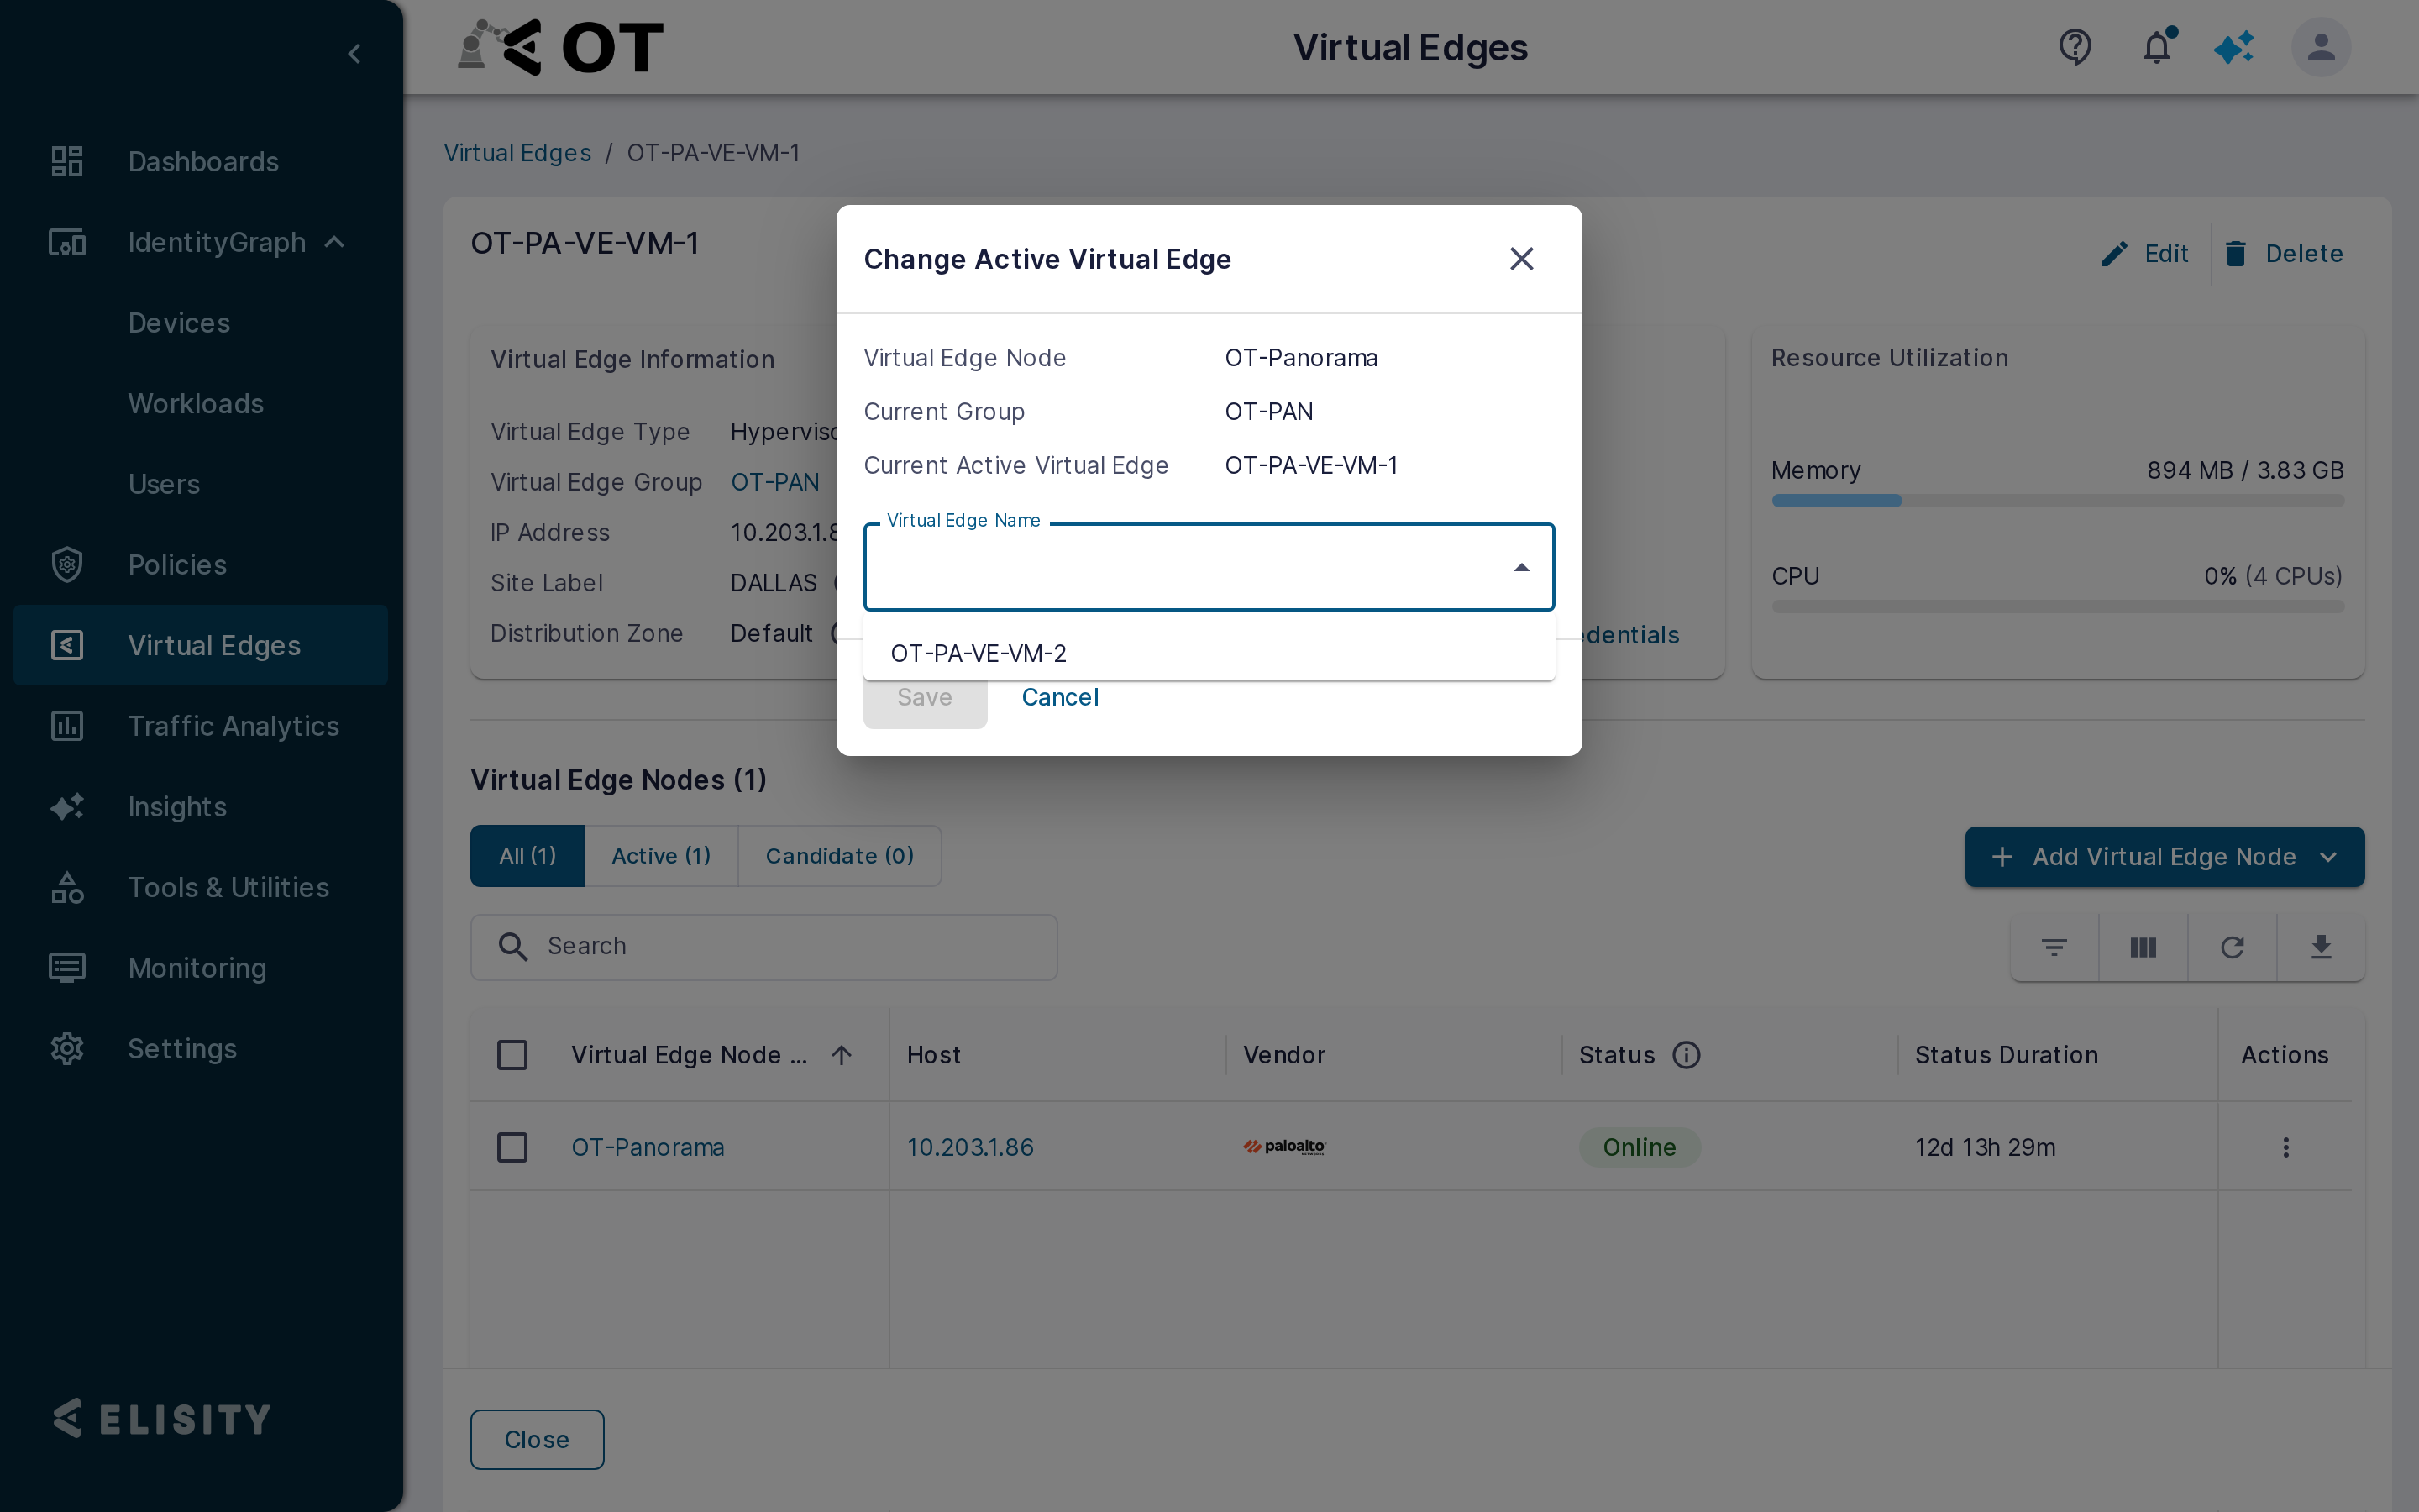Click Cancel in the dialog
The image size is (2419, 1512).
pos(1059,697)
